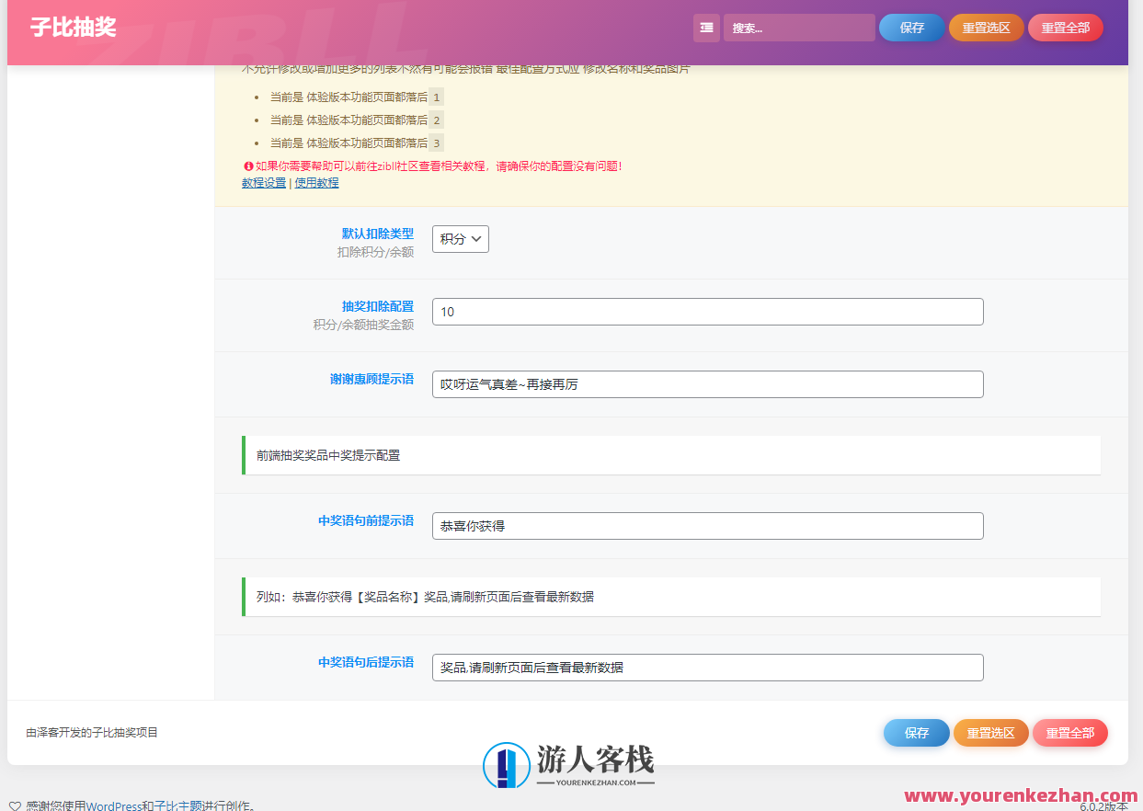1143x811 pixels.
Task: Click the 谢谢惠顾提示语 text field
Action: point(707,383)
